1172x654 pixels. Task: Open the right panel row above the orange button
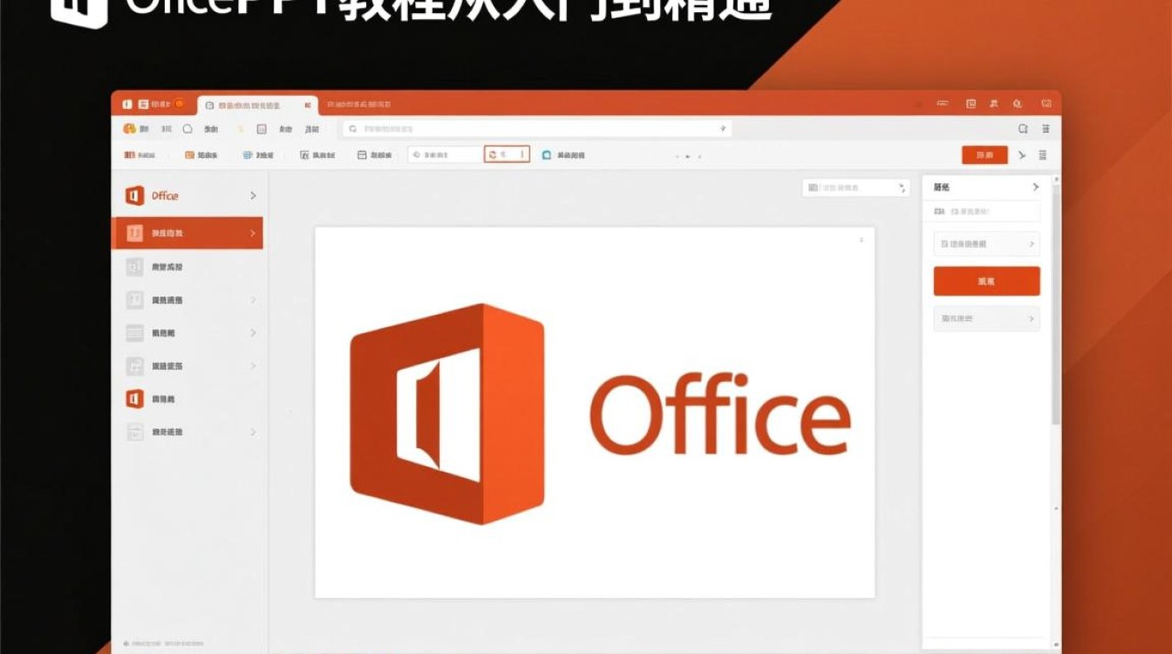[986, 244]
